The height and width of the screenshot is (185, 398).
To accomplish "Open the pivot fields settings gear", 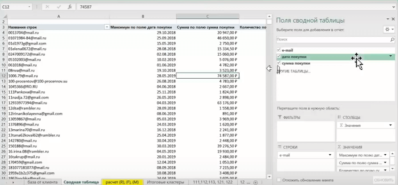I will pos(389,29).
